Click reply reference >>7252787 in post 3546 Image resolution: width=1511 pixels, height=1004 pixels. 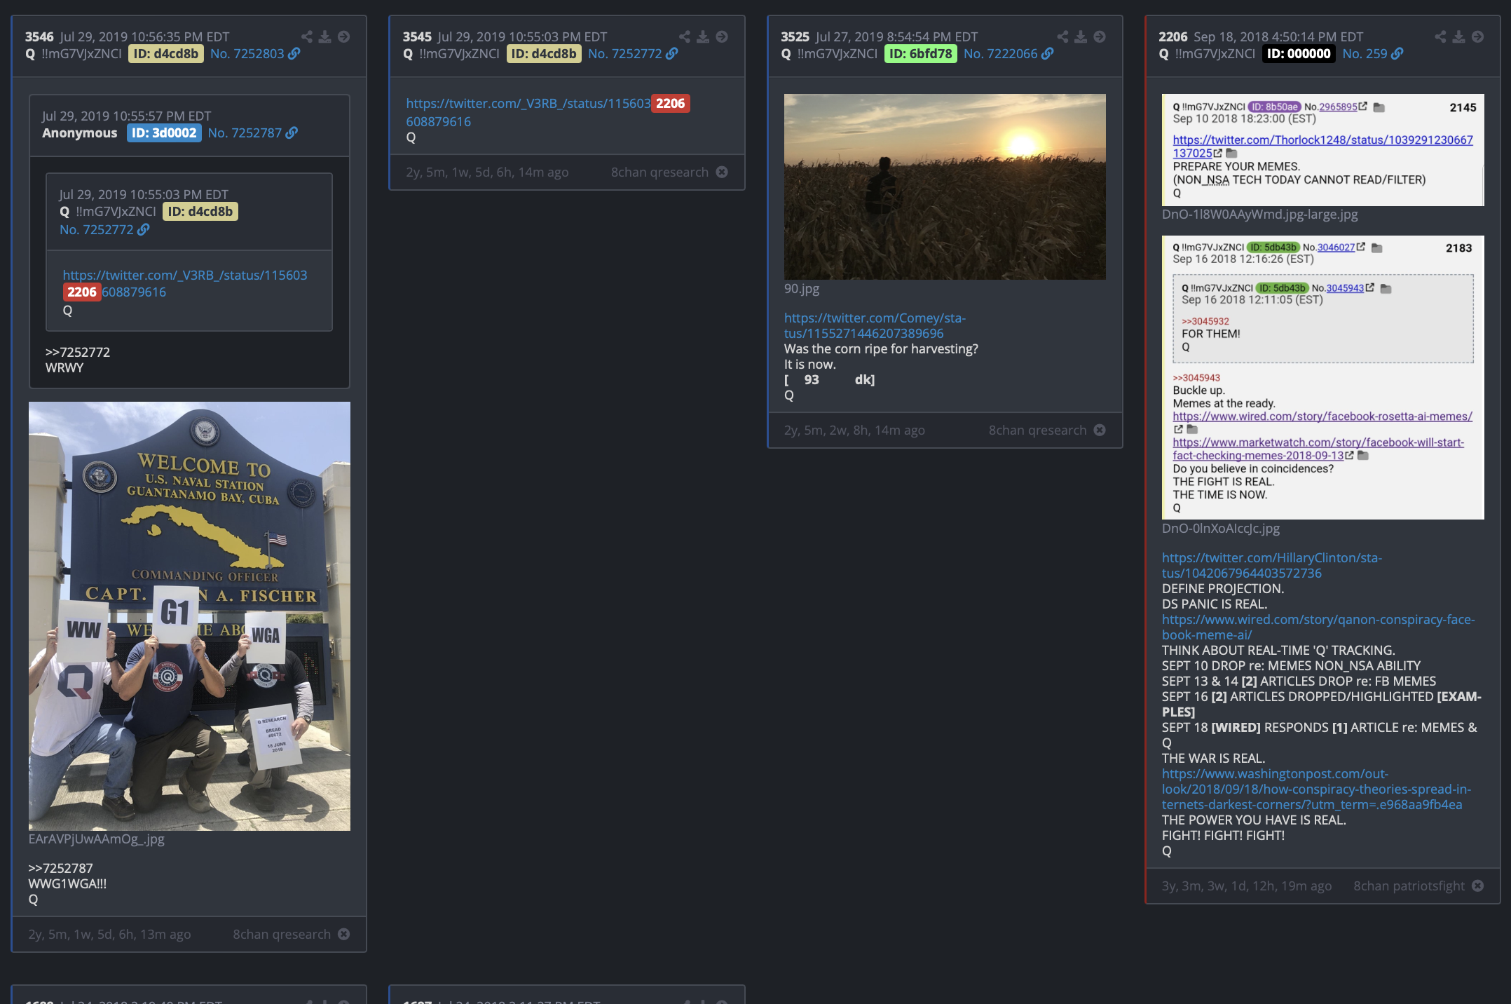coord(60,868)
